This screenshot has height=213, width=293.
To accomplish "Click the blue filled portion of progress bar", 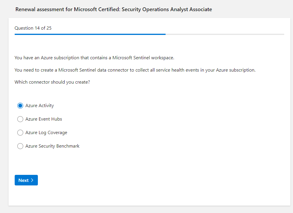I will coord(90,34).
